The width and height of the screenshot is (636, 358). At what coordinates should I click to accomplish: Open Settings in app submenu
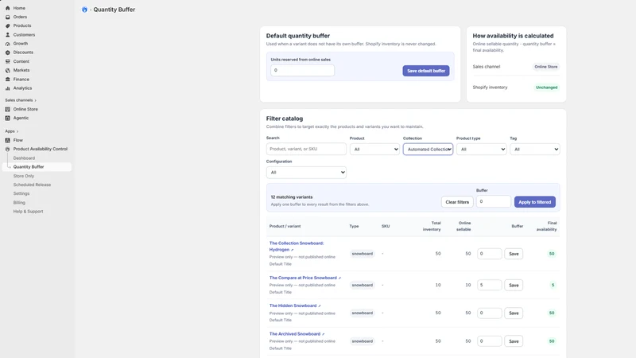[21, 193]
